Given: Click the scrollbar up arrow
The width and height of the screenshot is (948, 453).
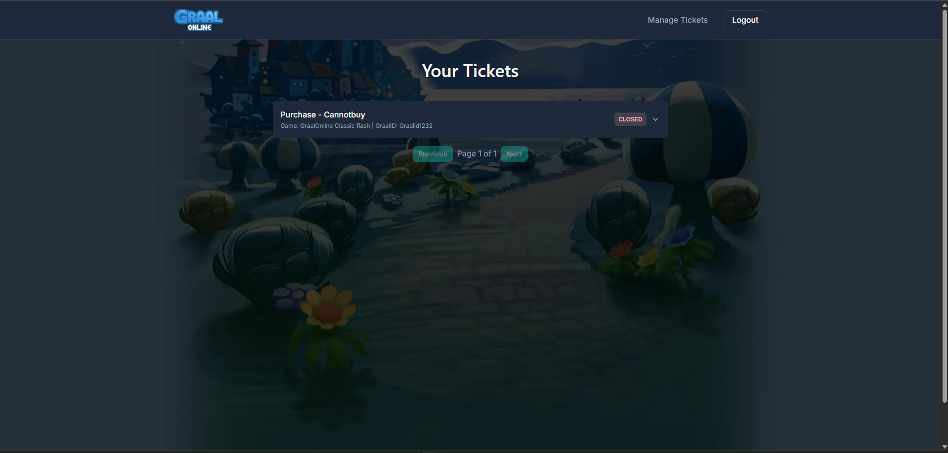Looking at the screenshot, I should (x=945, y=4).
